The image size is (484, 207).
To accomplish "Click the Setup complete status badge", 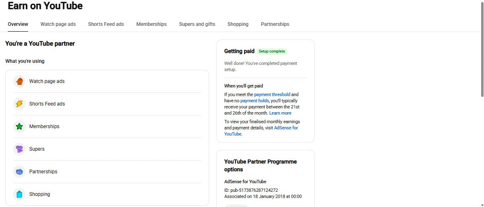I will click(272, 51).
